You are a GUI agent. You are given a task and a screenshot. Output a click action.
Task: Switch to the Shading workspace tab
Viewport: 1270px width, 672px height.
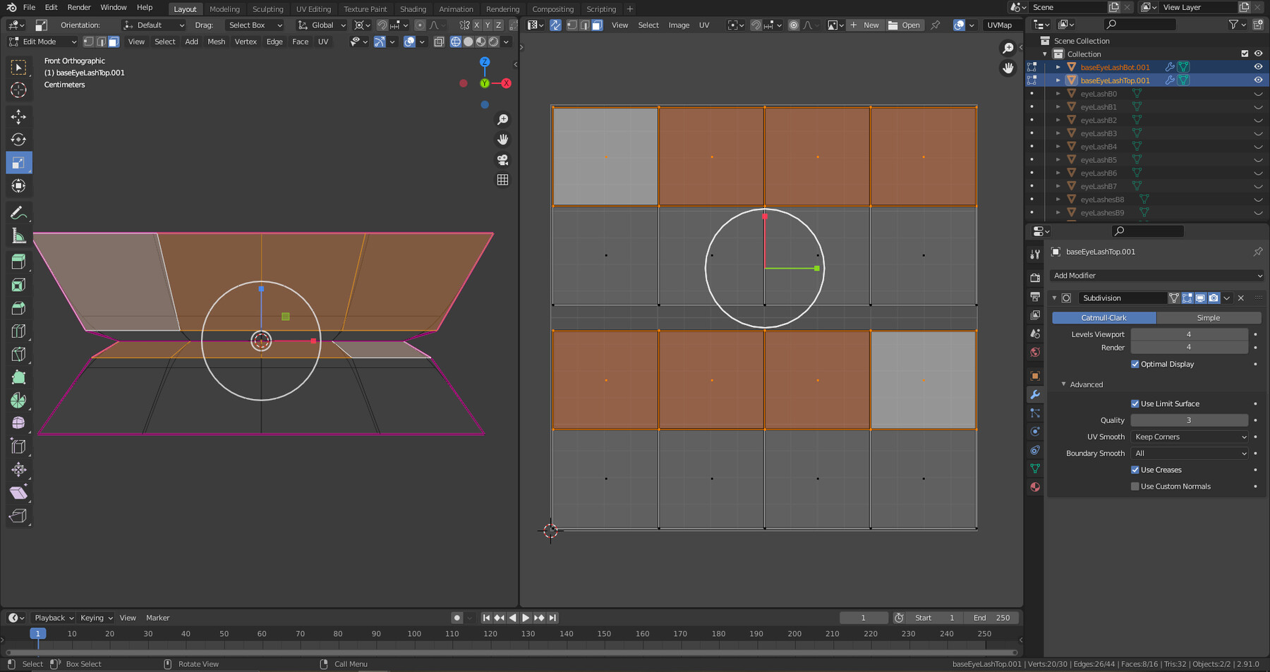pyautogui.click(x=413, y=9)
